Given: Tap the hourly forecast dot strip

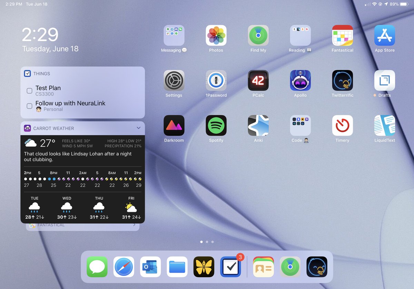Looking at the screenshot, I should 83,179.
